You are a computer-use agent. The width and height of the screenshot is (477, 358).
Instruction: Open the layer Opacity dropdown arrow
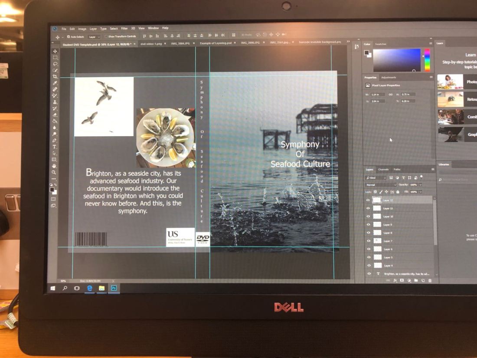click(x=420, y=185)
